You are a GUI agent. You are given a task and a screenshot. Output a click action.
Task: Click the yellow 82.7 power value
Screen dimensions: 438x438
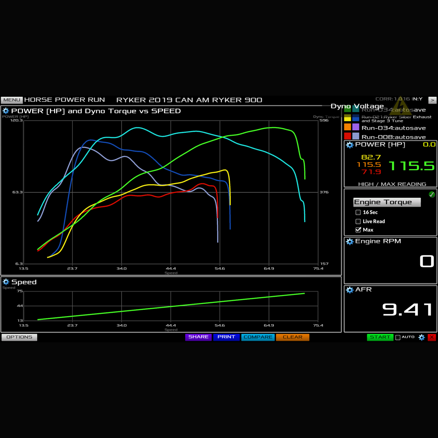[371, 157]
